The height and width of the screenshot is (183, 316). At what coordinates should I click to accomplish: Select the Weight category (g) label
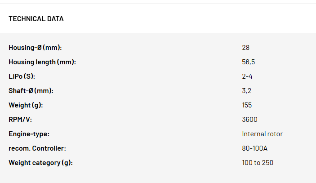coord(41,163)
